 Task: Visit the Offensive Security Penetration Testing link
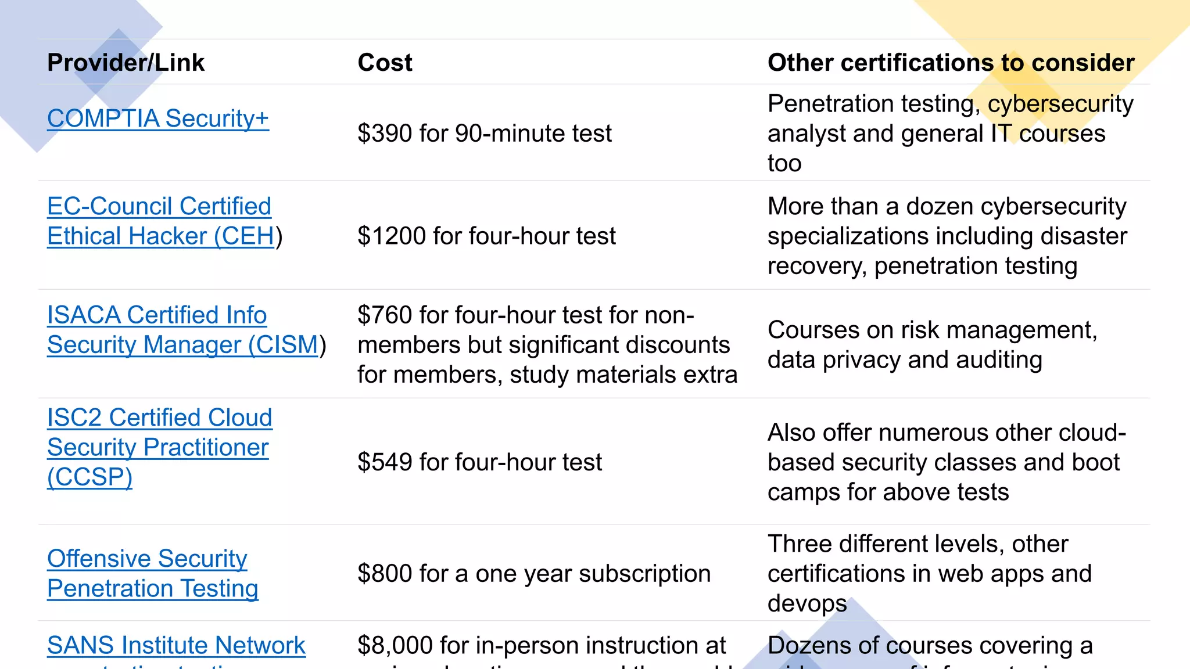point(152,573)
